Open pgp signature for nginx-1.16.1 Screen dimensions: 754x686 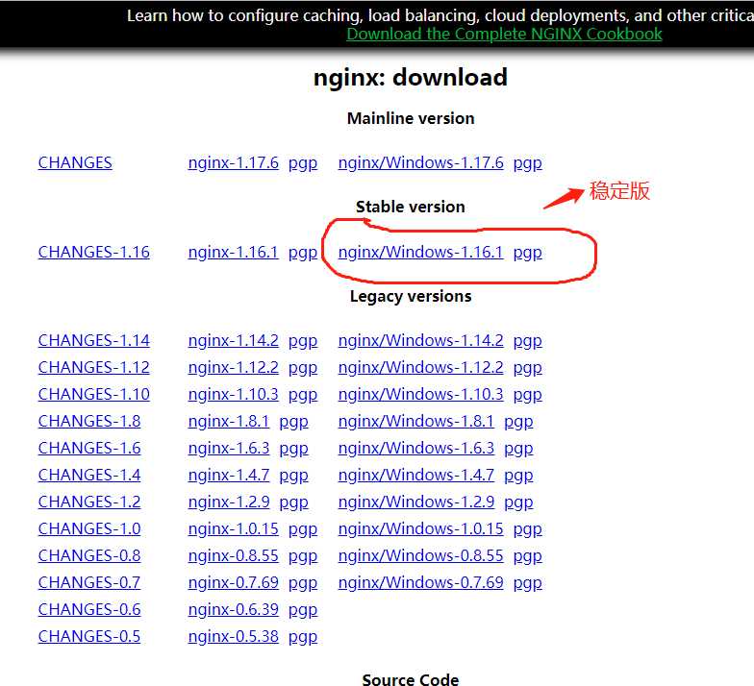(x=303, y=253)
